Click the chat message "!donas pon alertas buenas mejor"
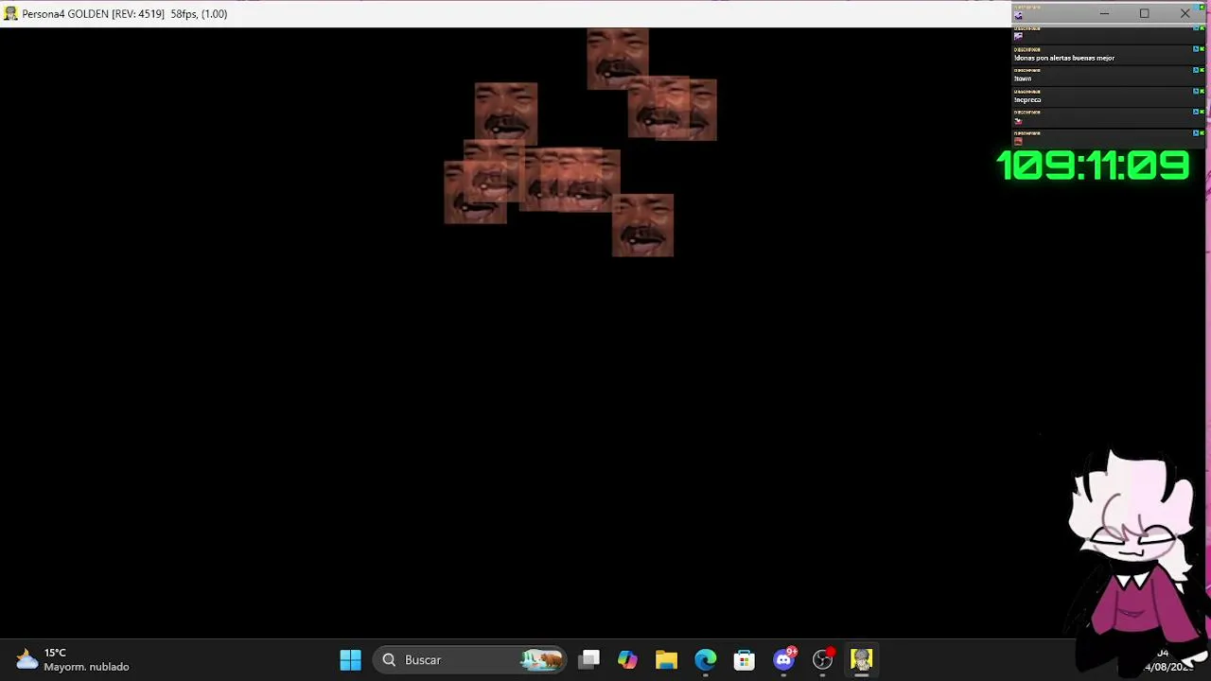Image resolution: width=1211 pixels, height=681 pixels. (x=1064, y=58)
